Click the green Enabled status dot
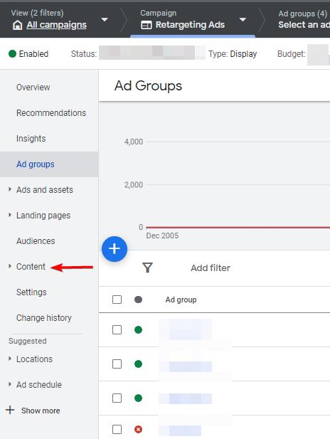Image resolution: width=330 pixels, height=439 pixels. click(x=12, y=53)
